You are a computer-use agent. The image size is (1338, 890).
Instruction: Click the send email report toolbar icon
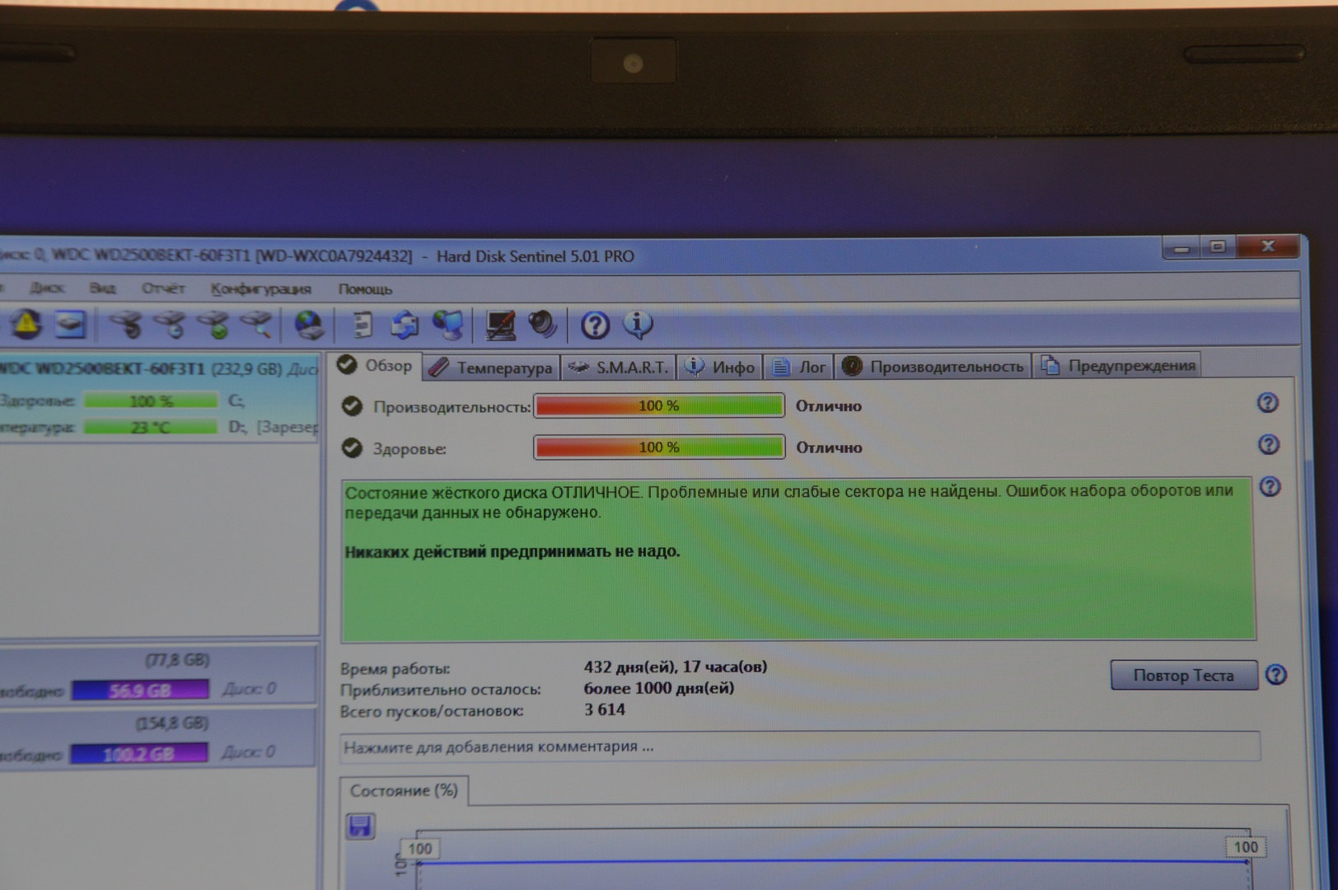click(405, 325)
